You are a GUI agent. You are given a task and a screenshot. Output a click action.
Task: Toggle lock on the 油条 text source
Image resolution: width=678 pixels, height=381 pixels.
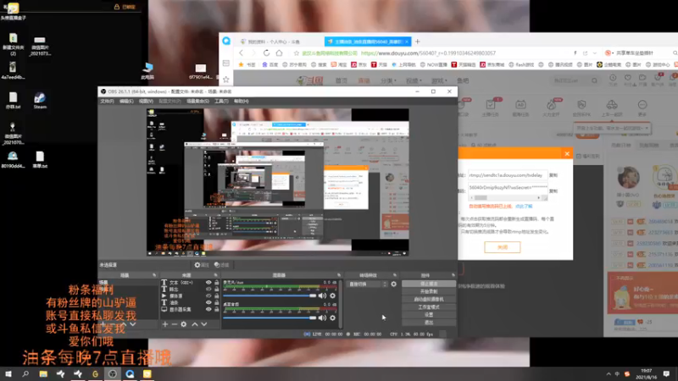pos(217,303)
